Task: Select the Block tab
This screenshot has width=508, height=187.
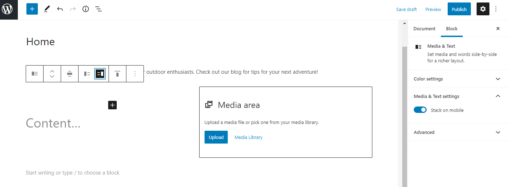Action: pos(452,28)
